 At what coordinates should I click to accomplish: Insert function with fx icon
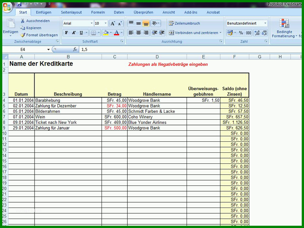[75, 49]
